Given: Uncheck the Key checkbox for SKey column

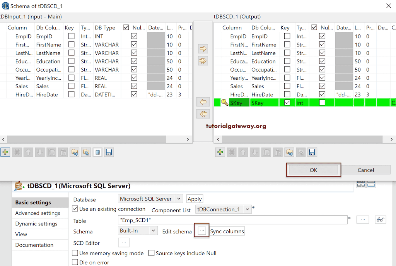Looking at the screenshot, I should click(x=287, y=102).
